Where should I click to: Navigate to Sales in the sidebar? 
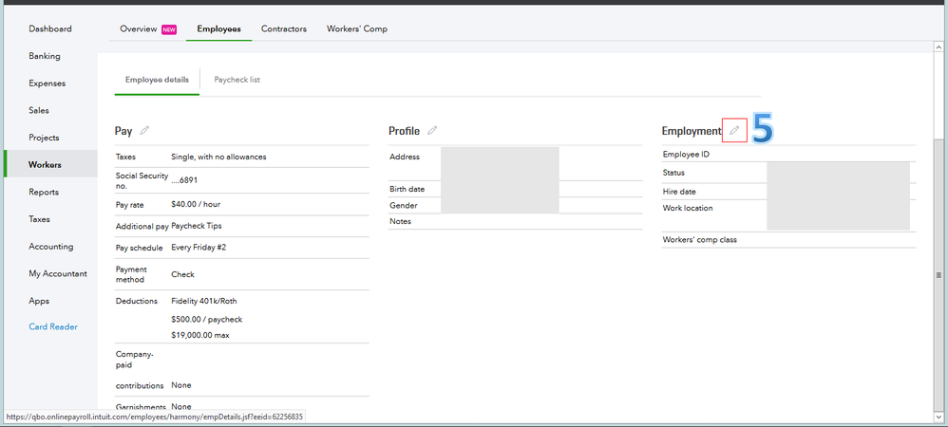(x=39, y=110)
